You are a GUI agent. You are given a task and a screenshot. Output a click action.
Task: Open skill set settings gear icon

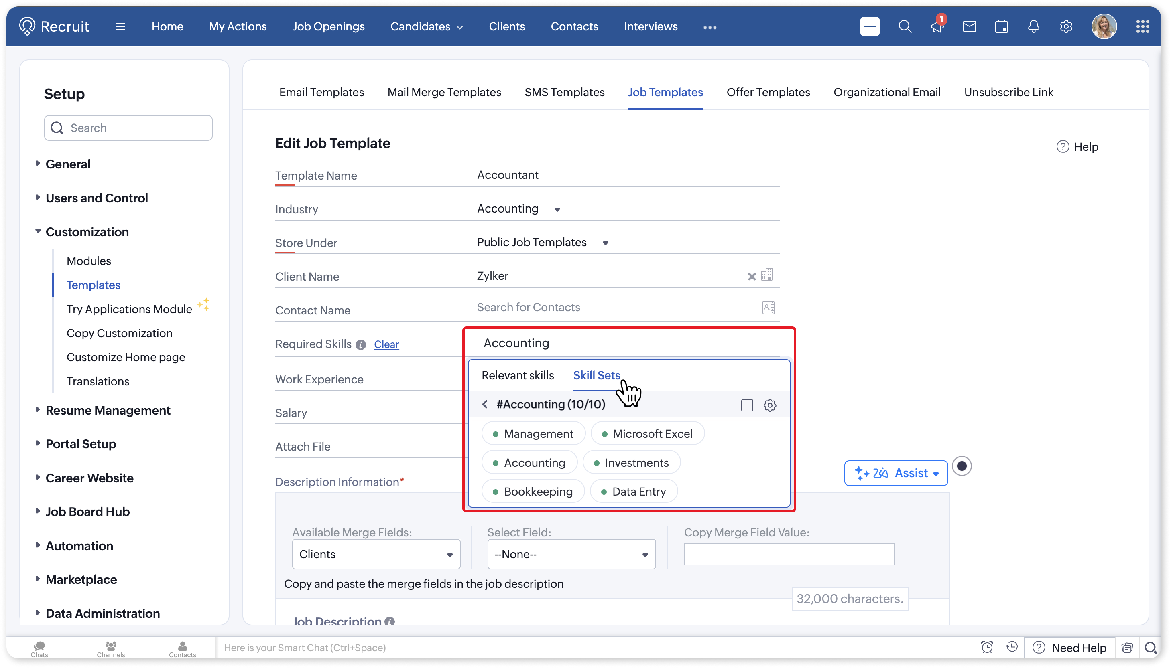tap(770, 405)
